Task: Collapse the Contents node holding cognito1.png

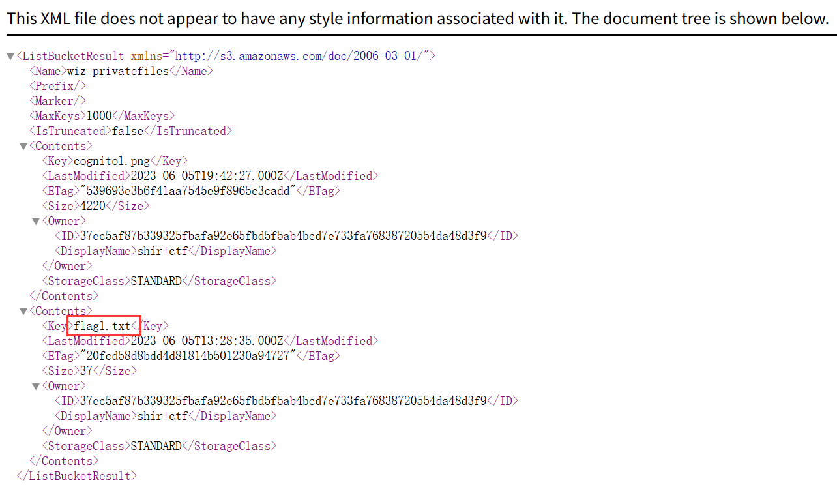Action: tap(23, 147)
